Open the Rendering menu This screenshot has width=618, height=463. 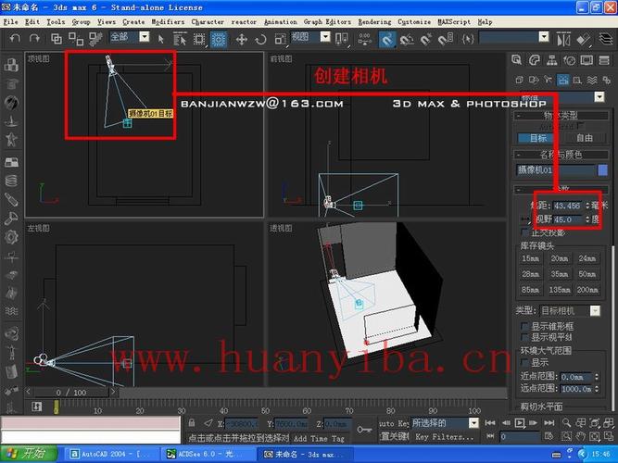[374, 21]
